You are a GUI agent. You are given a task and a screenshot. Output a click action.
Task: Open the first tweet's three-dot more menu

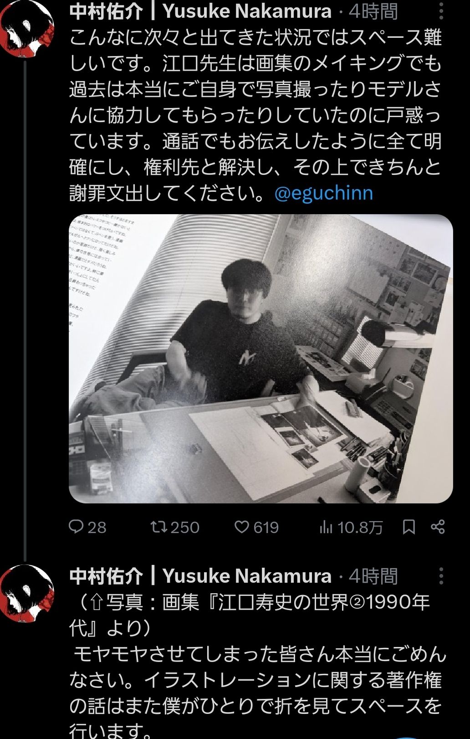(x=441, y=11)
